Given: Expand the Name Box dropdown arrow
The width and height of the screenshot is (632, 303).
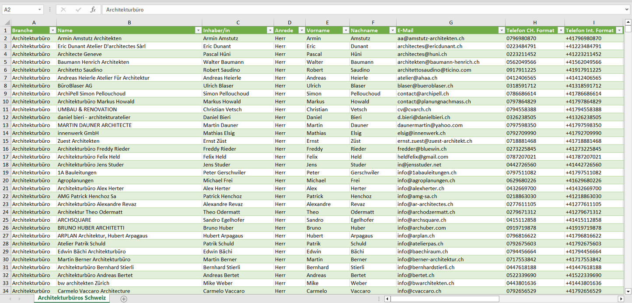Looking at the screenshot, I should (40, 10).
